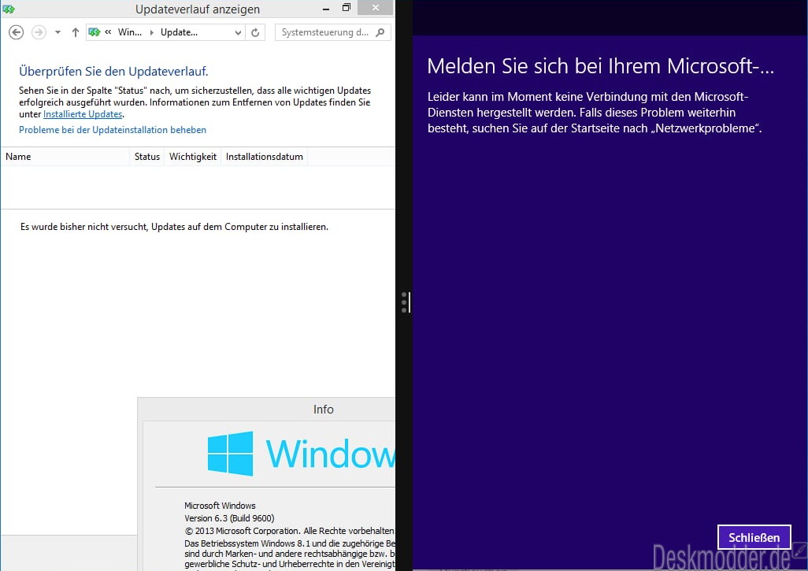Open the recent locations dropdown arrow
Viewport: 808px width, 571px height.
coord(57,32)
